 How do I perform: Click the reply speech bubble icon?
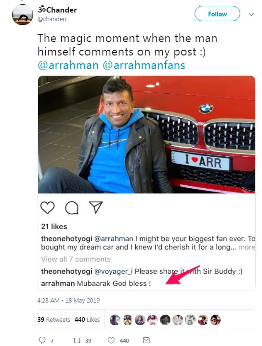42,340
